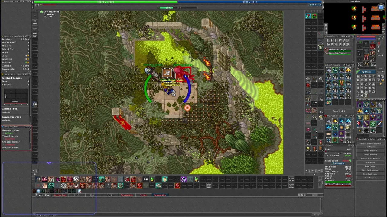Select the gold coins stack in Loot Pouch
Viewport: 387px width, 217px height.
(x=348, y=70)
